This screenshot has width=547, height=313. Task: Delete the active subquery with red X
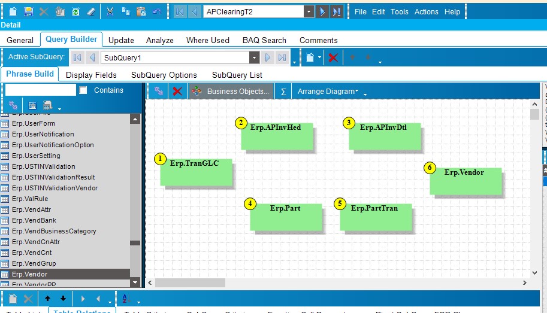pyautogui.click(x=333, y=57)
